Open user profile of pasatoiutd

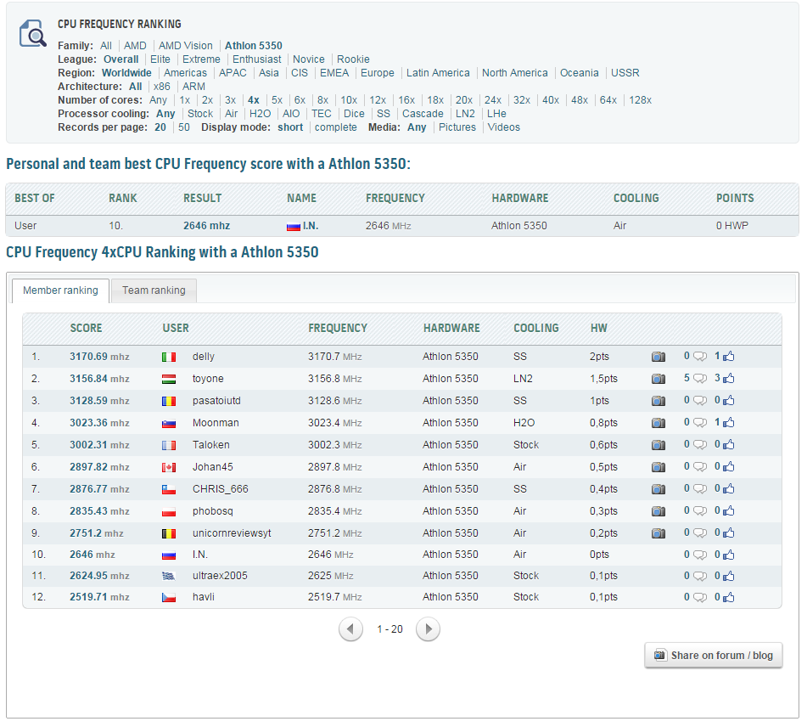click(x=216, y=401)
